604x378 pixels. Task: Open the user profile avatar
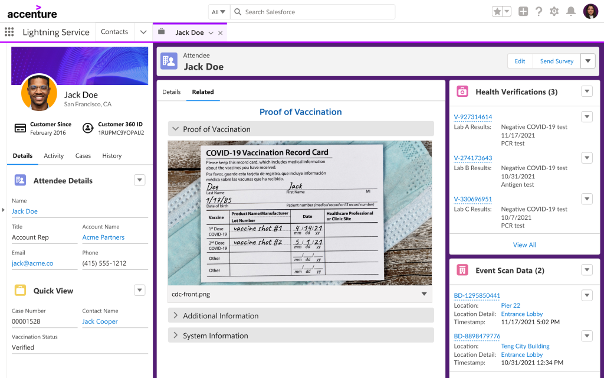pyautogui.click(x=590, y=11)
